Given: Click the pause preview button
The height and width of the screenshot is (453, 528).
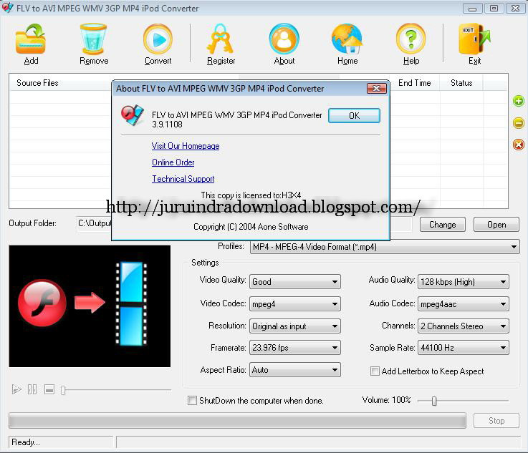Looking at the screenshot, I should [x=32, y=389].
